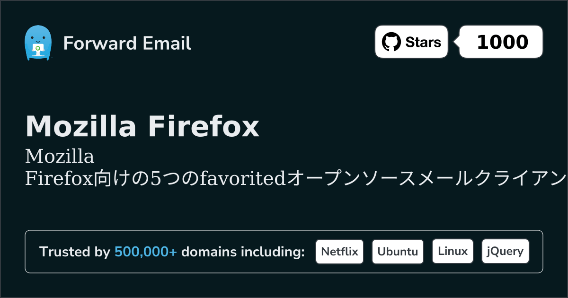The height and width of the screenshot is (298, 568).
Task: Click the blue Forward Email mascot logo
Action: tap(38, 43)
